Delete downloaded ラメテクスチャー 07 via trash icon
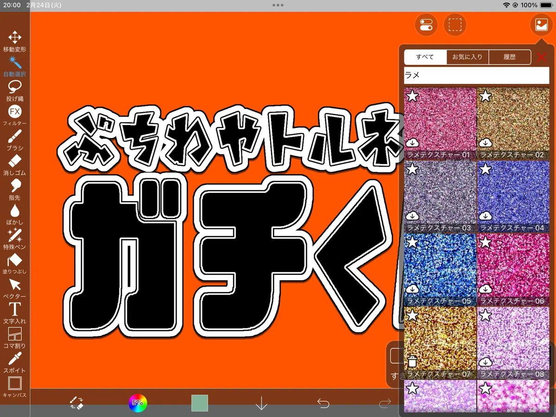This screenshot has width=556, height=417. tap(412, 362)
